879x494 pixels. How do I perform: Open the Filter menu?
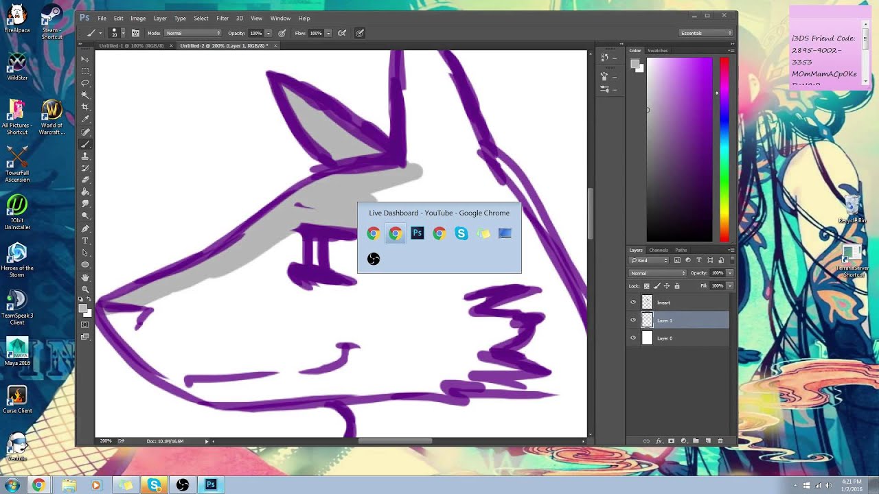click(222, 19)
